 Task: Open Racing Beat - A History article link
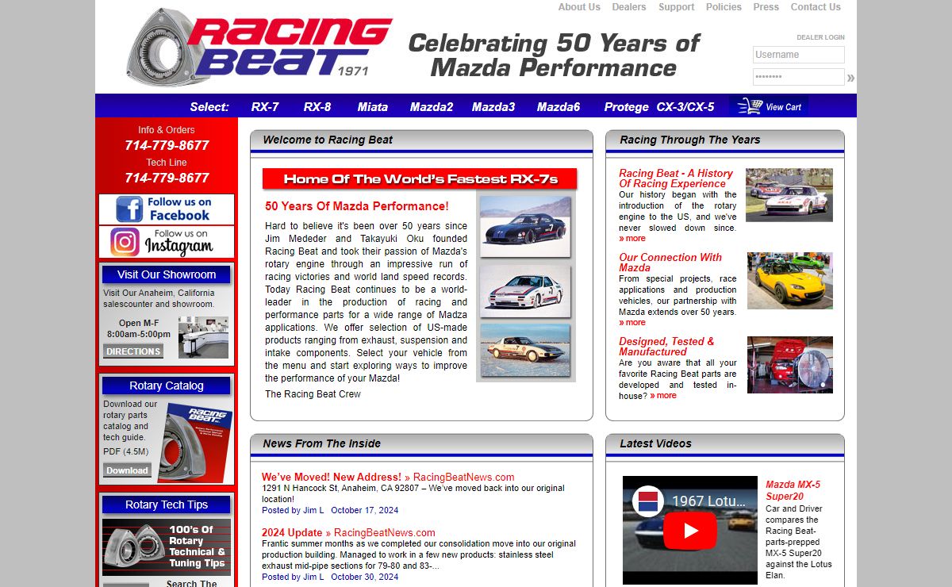676,178
